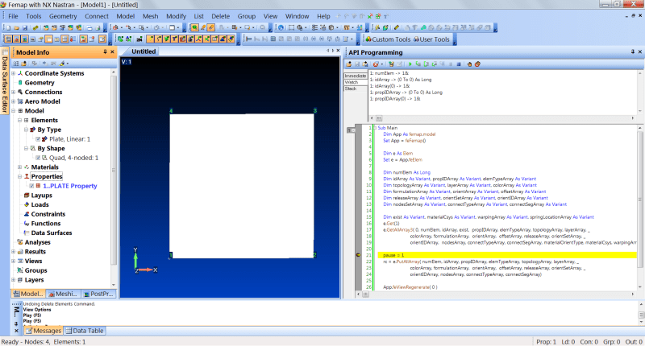Click the Grp: 0 status bar field
This screenshot has height=346, width=645.
pyautogui.click(x=612, y=342)
